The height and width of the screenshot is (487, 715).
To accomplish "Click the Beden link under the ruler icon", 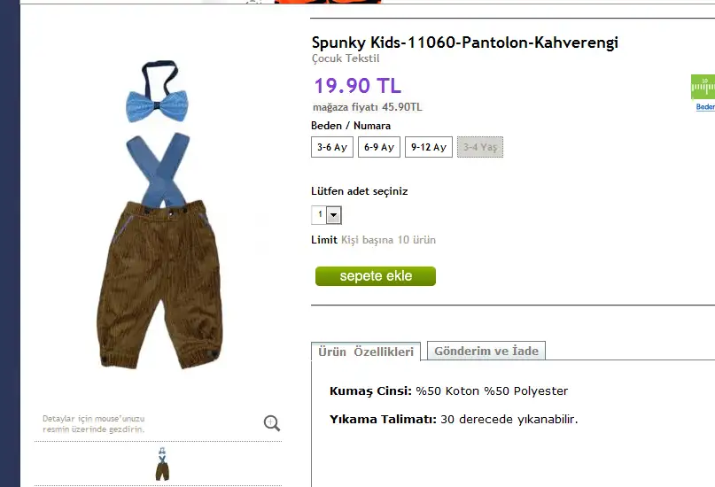I will tap(705, 106).
